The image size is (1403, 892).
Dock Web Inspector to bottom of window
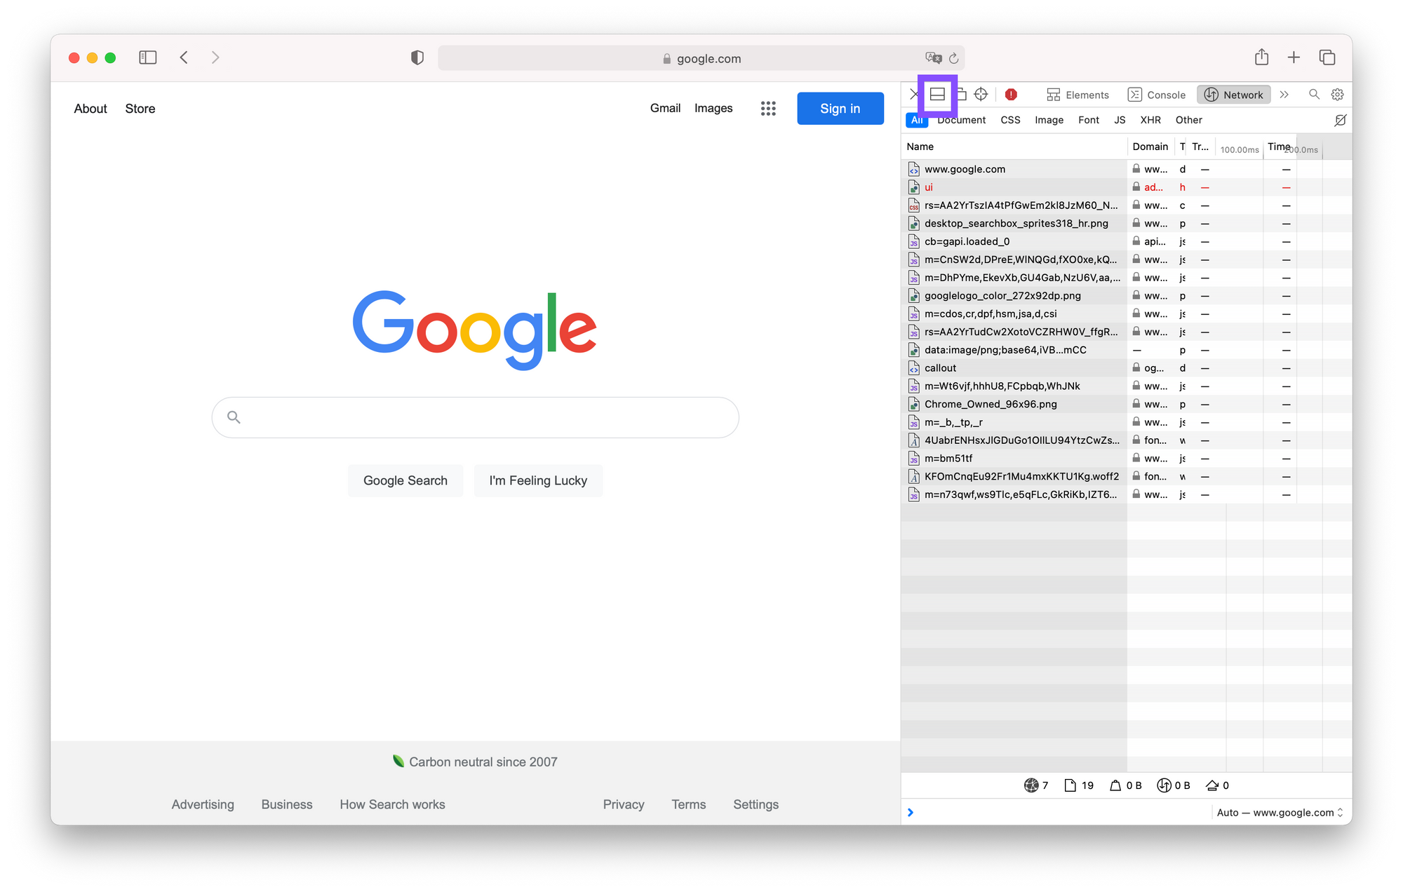937,94
